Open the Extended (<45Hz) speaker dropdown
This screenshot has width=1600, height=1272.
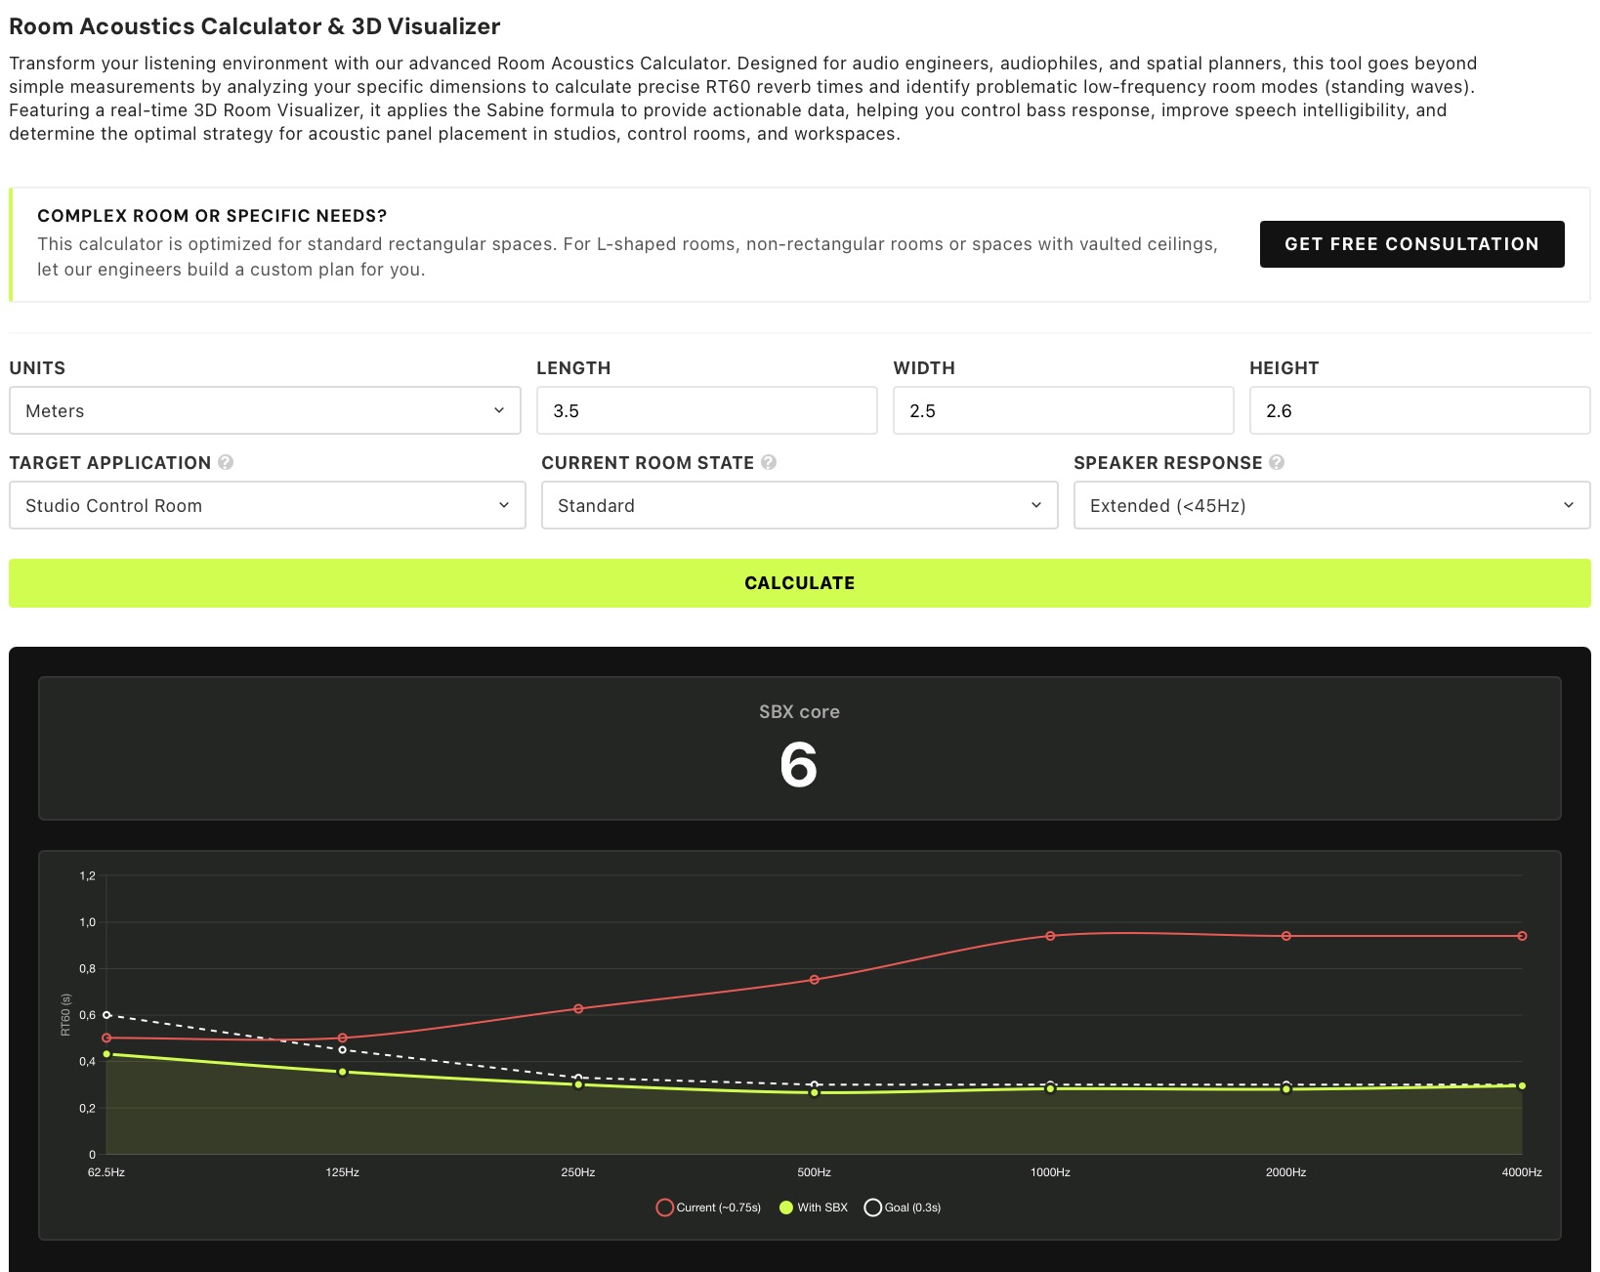(x=1331, y=505)
